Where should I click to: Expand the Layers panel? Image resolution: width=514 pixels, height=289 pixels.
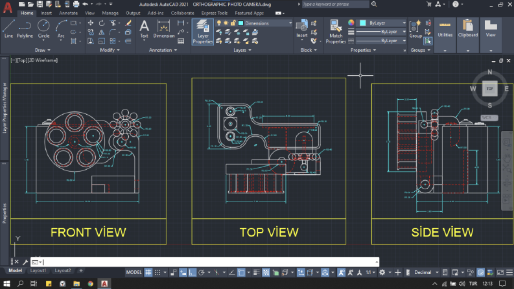pos(242,50)
